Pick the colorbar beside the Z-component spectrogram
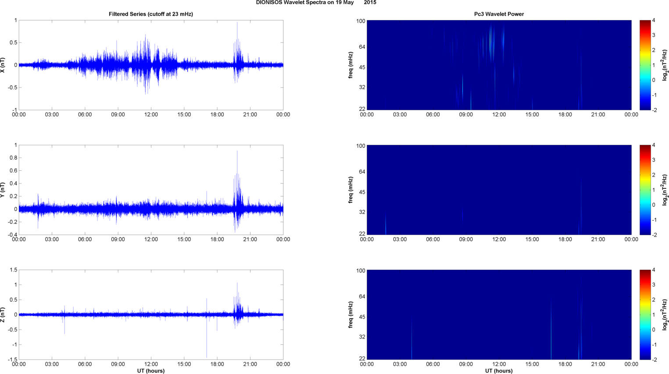669x374 pixels. [645, 315]
